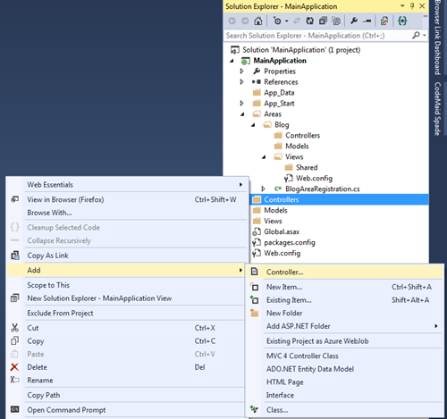Open Properties via the wrench icon
447x419 pixels.
(354, 21)
